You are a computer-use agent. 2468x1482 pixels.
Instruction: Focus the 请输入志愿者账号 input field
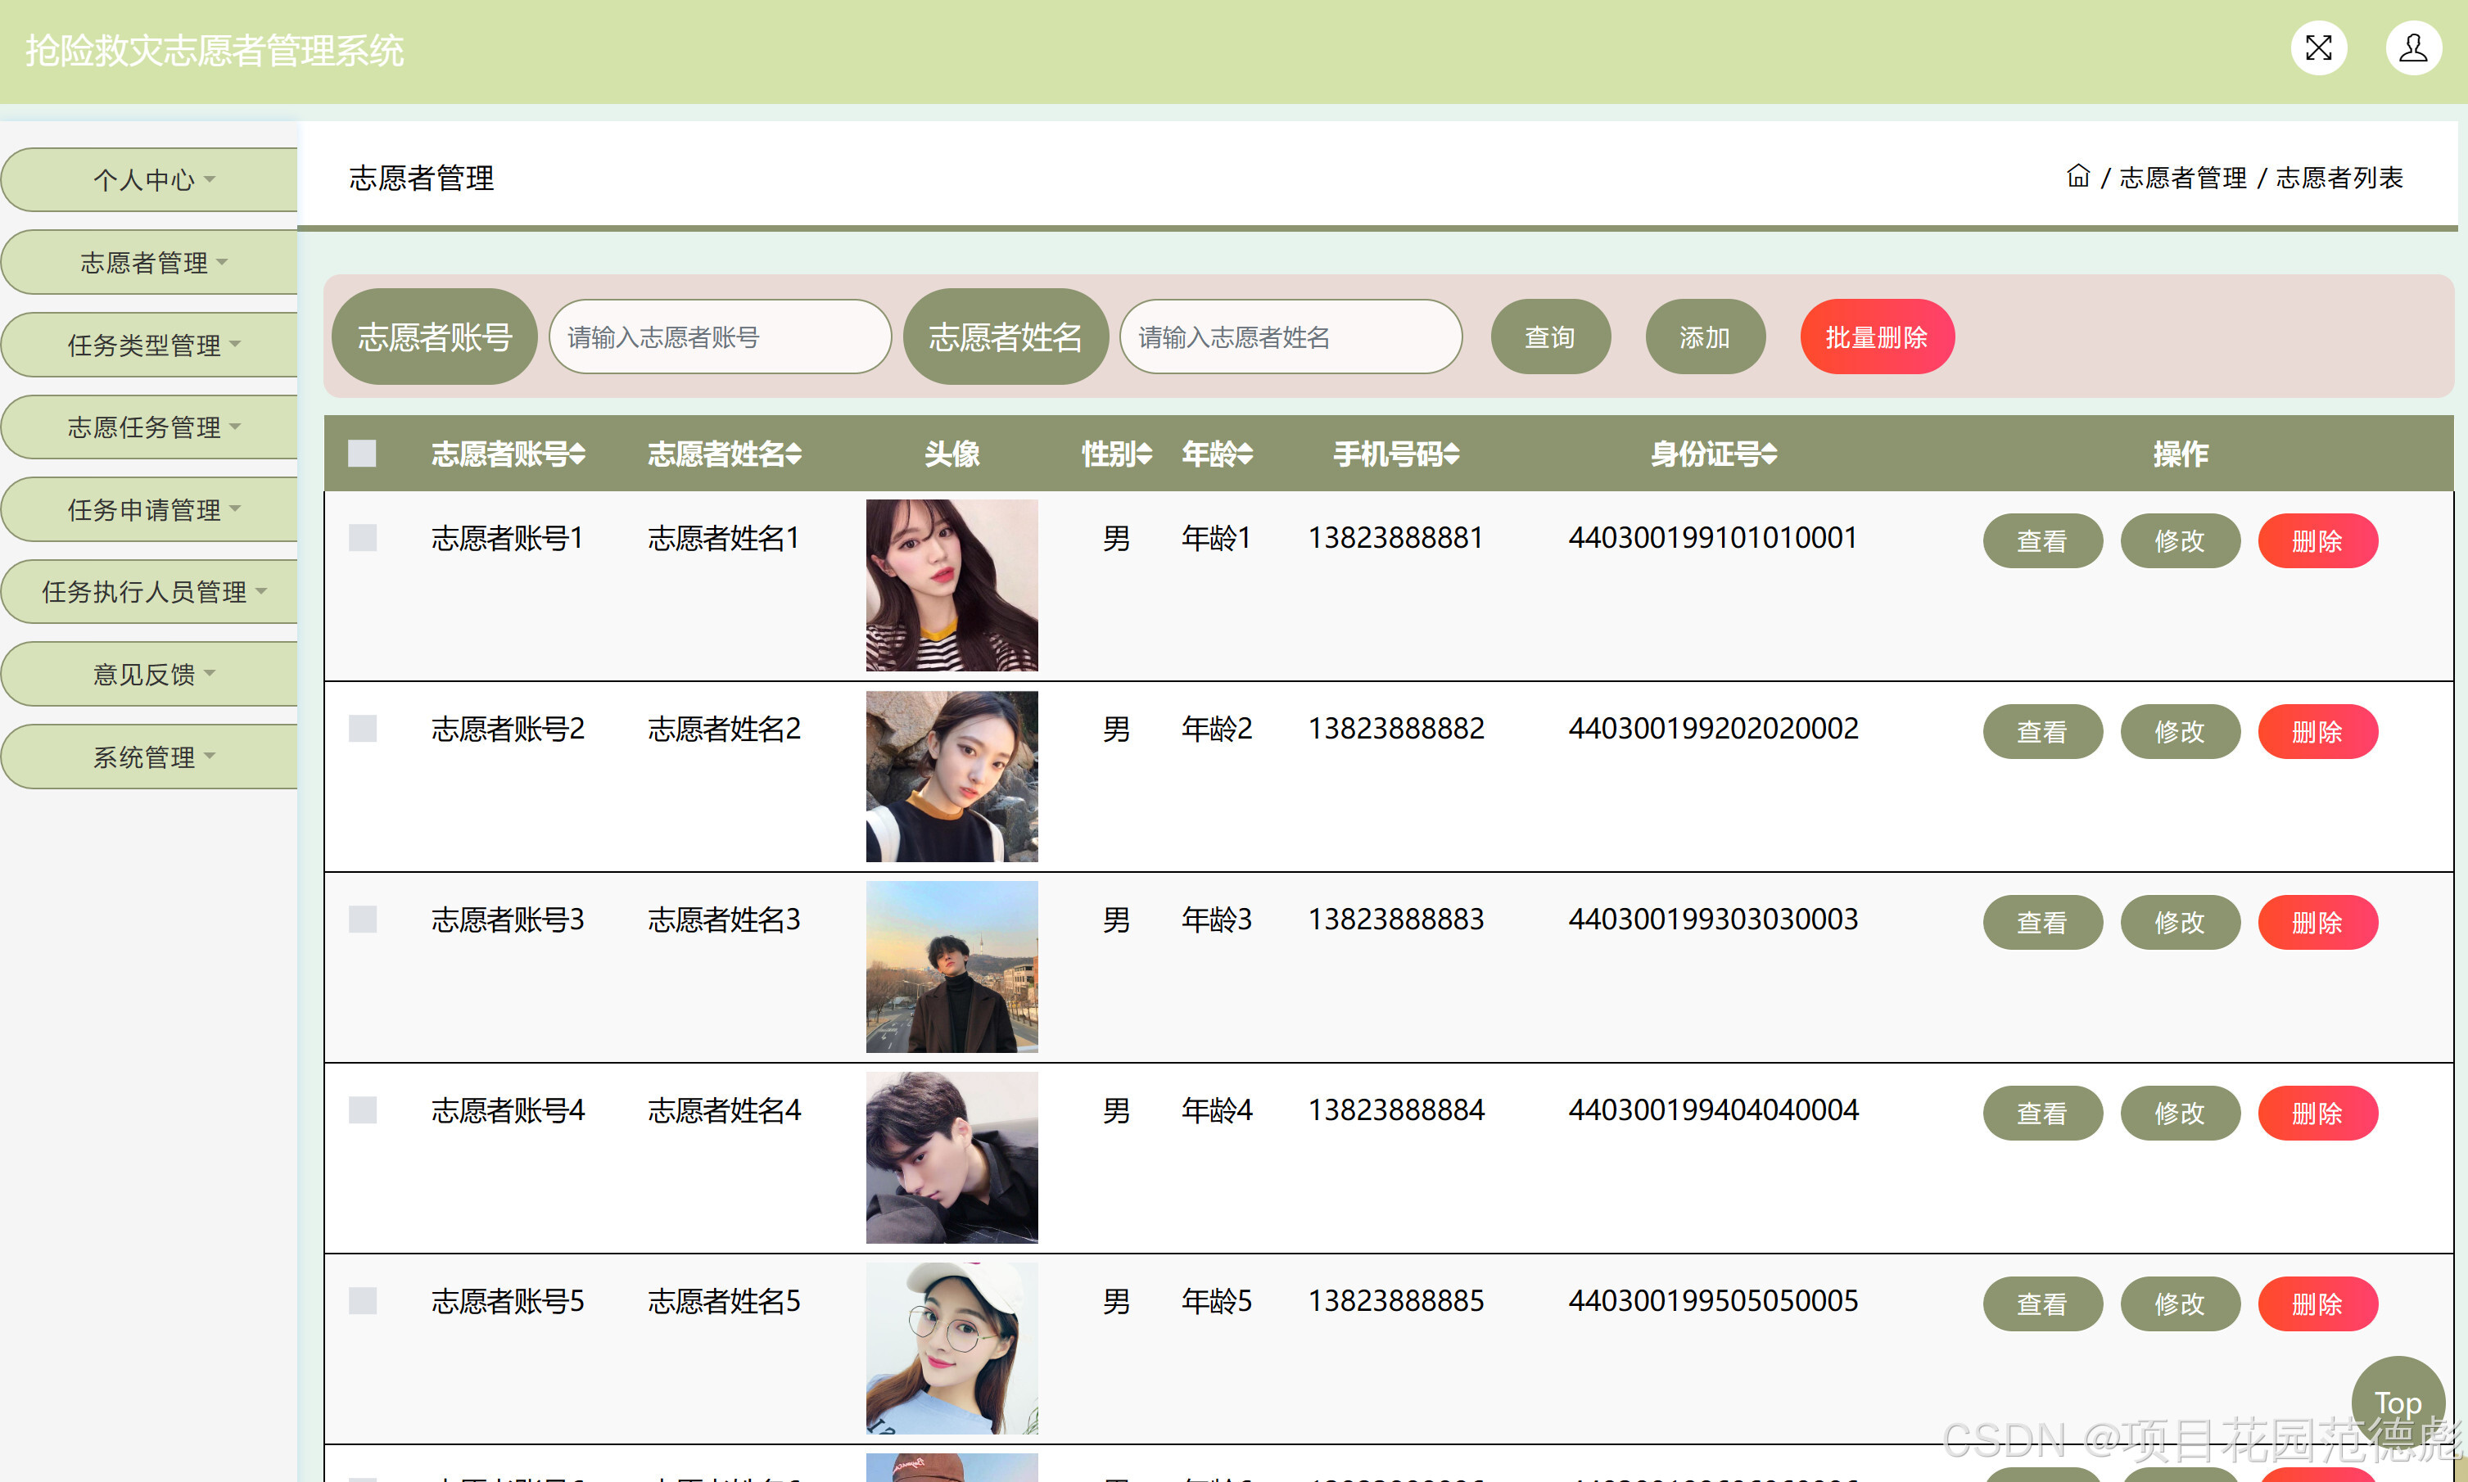click(x=719, y=337)
